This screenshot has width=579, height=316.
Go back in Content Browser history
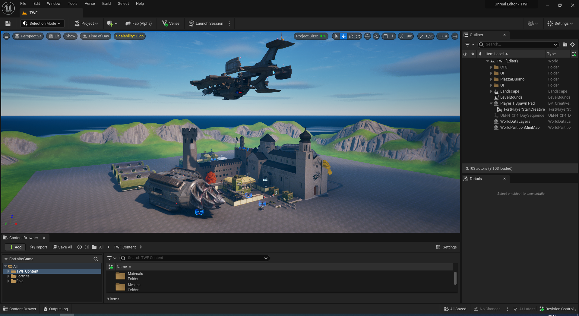pos(80,247)
